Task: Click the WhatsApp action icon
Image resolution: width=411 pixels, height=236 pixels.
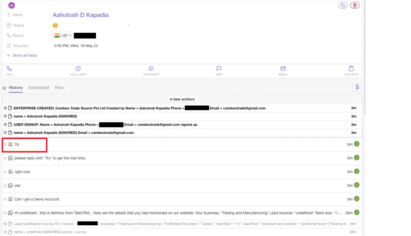Action: pyautogui.click(x=151, y=69)
